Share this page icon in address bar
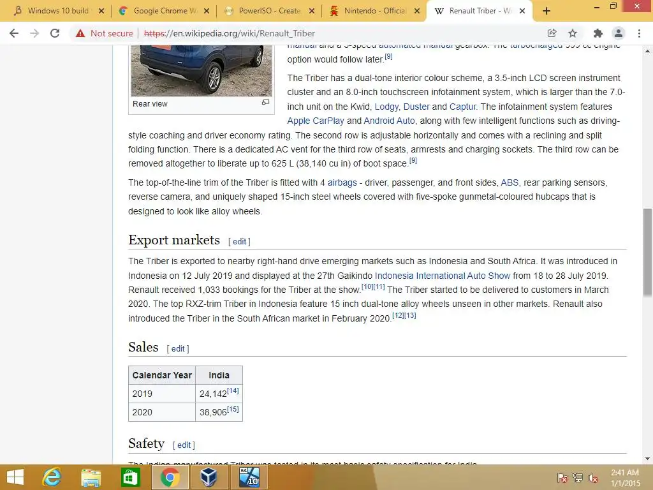The width and height of the screenshot is (653, 490). (x=552, y=33)
